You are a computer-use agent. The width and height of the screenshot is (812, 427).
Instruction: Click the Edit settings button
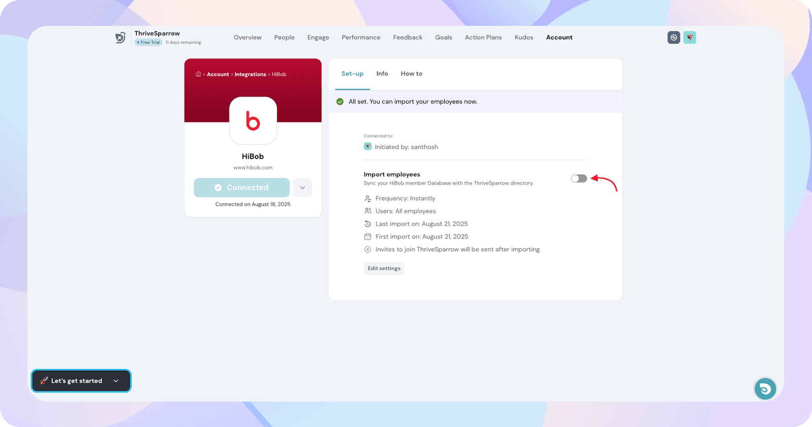coord(384,268)
